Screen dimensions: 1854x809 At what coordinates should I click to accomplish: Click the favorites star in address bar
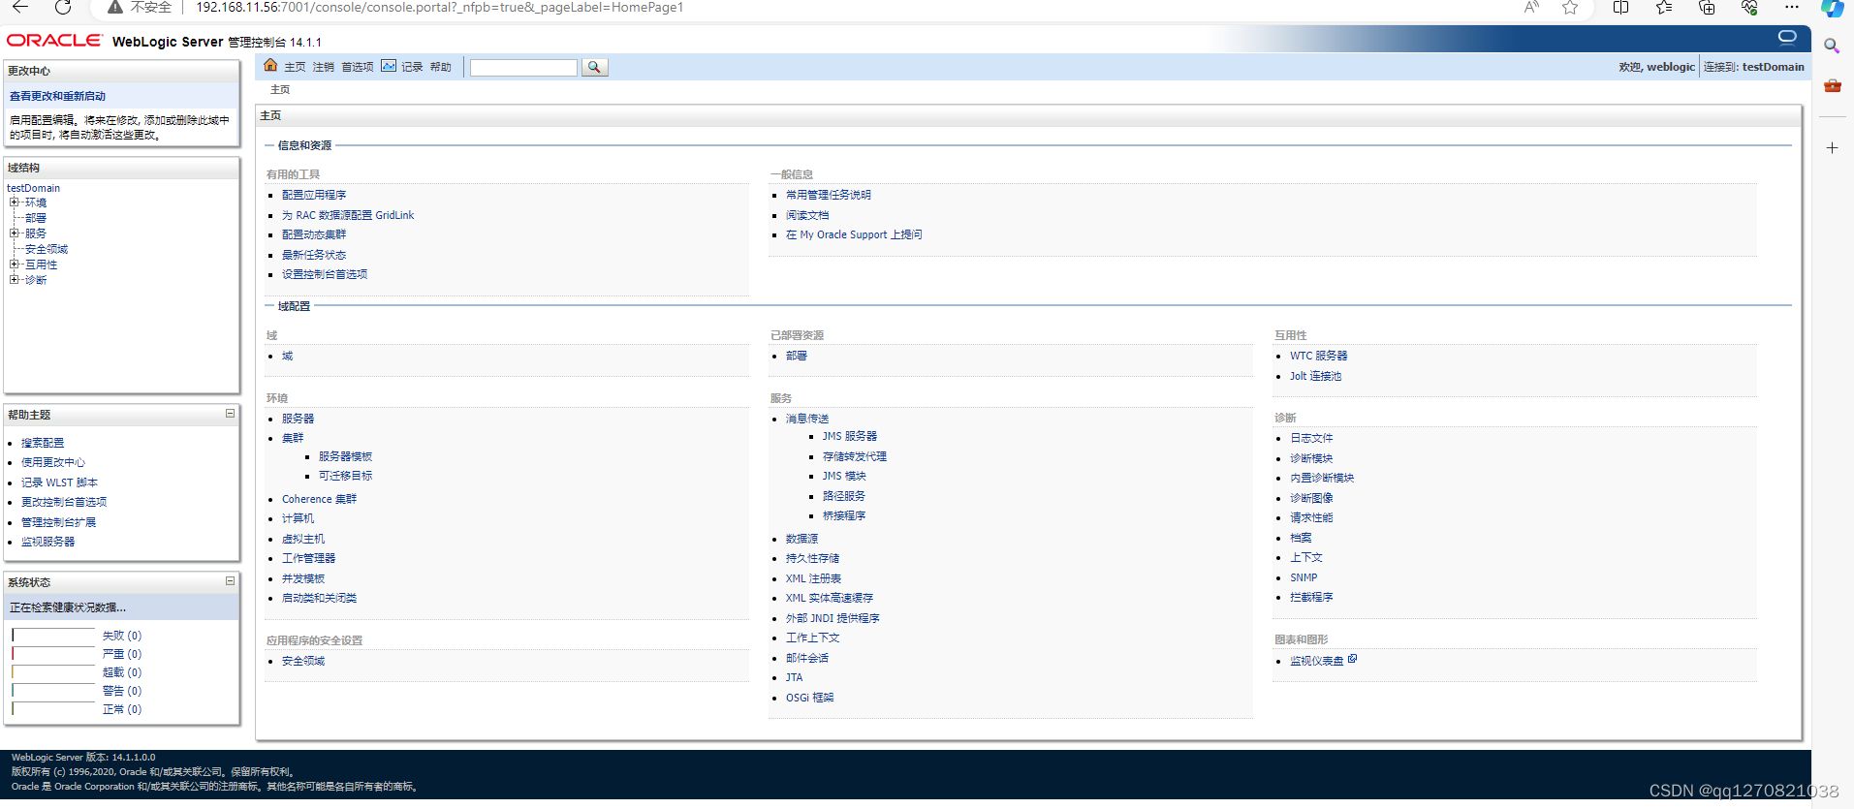[1570, 8]
